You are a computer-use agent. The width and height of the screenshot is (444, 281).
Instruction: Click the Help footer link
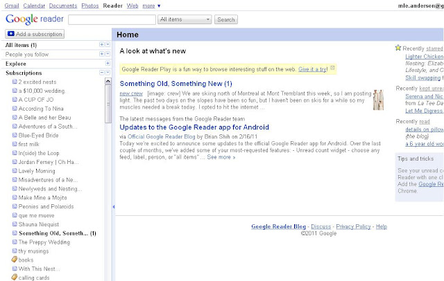click(x=382, y=226)
